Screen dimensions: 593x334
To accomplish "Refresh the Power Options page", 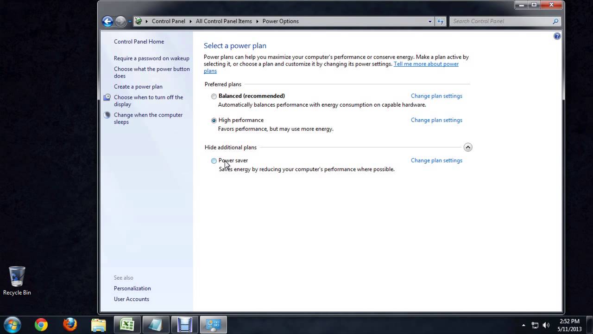I will pos(441,21).
